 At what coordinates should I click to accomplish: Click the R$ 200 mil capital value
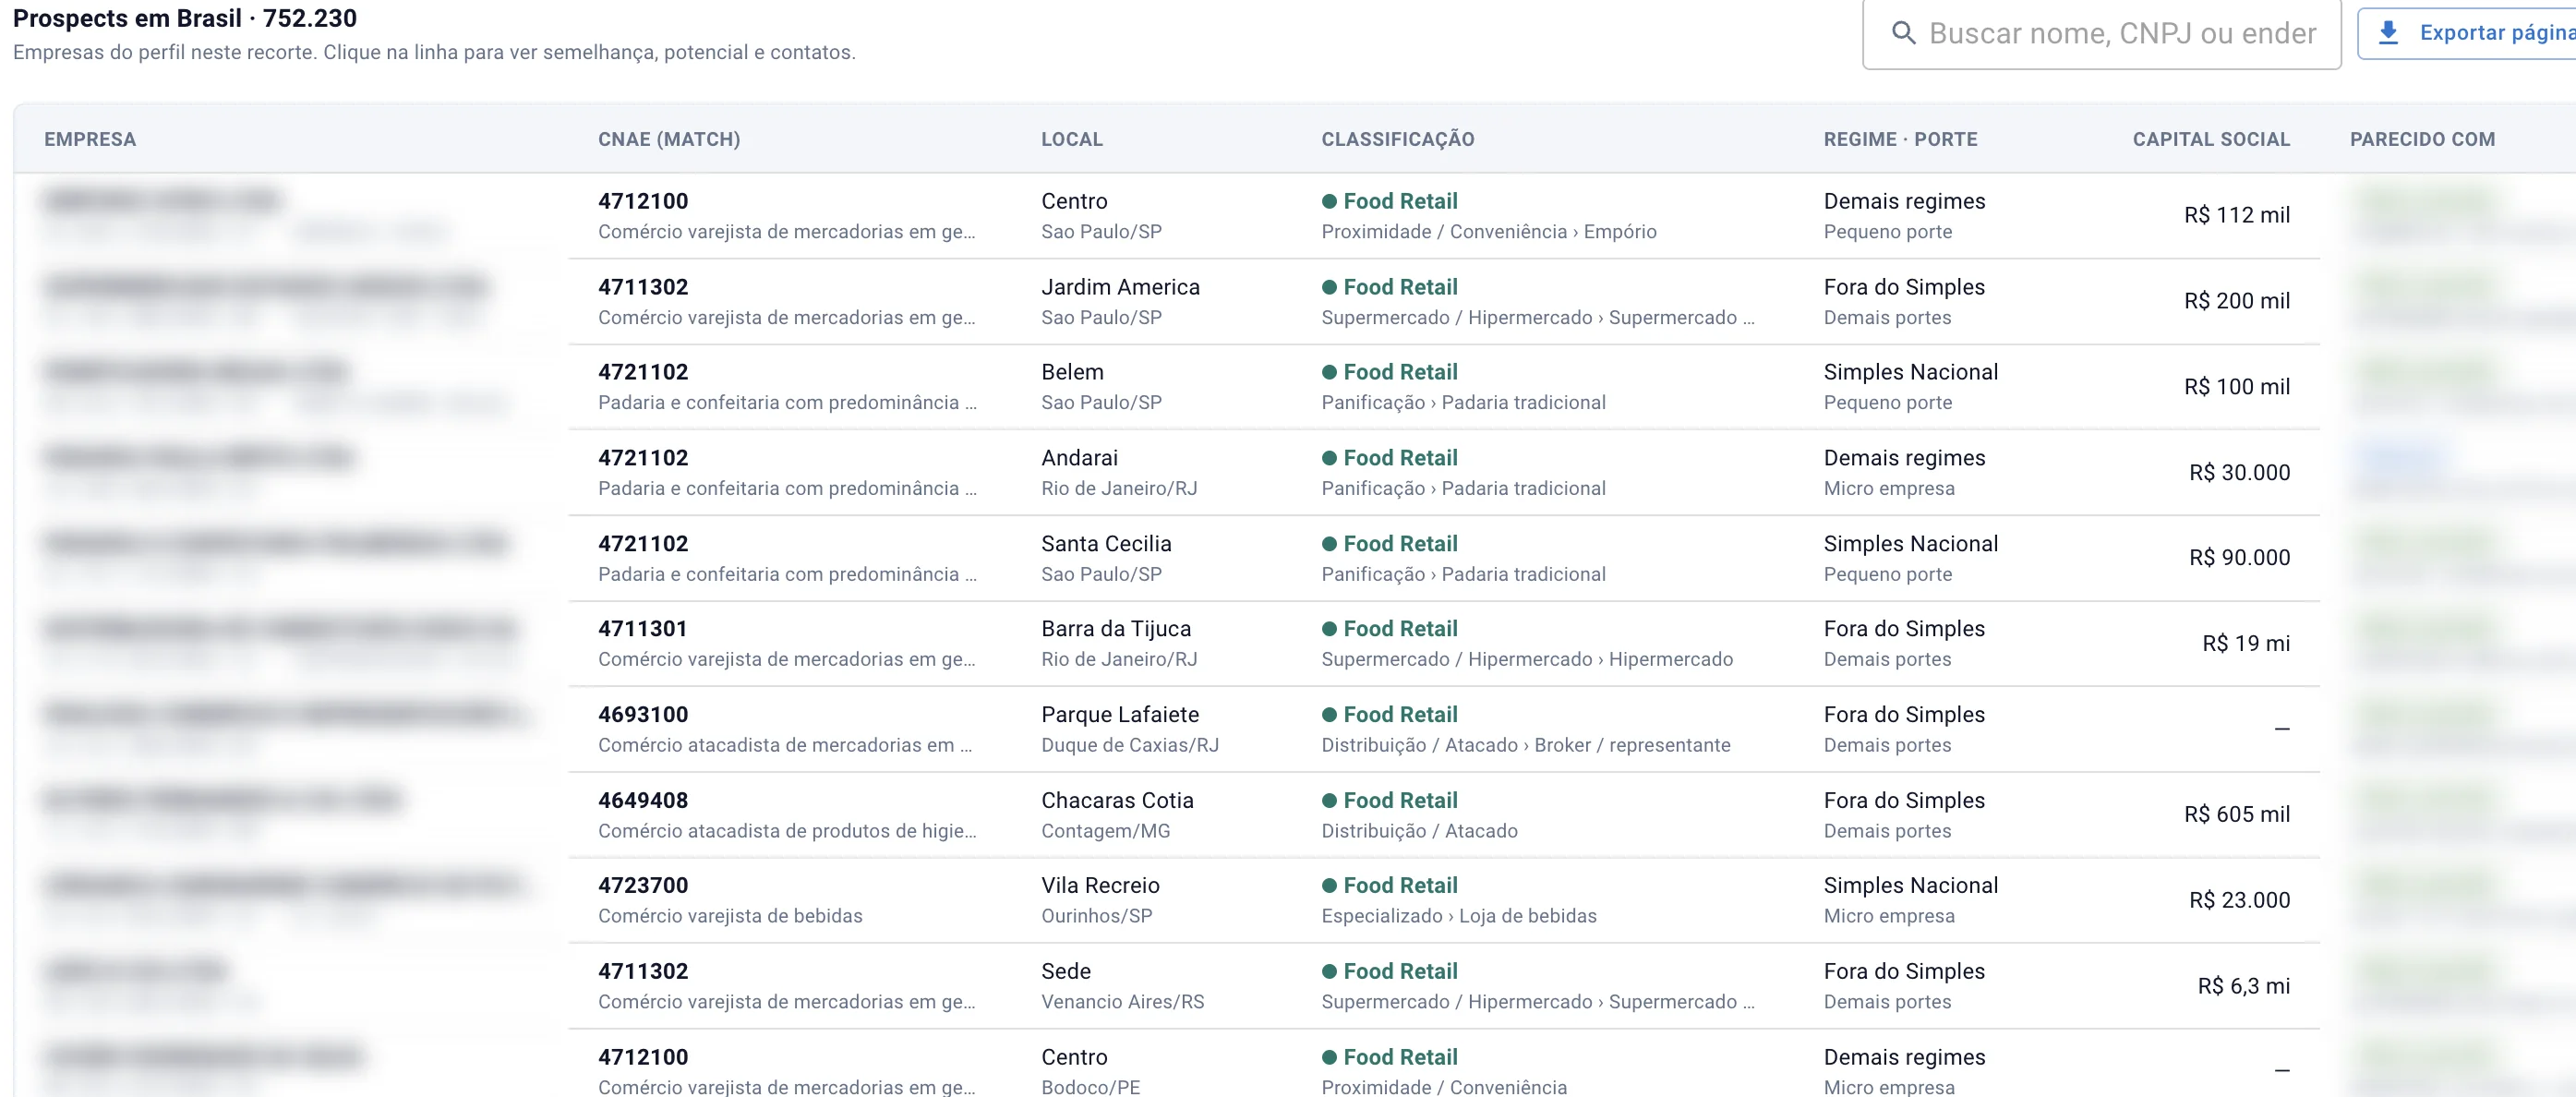tap(2236, 301)
